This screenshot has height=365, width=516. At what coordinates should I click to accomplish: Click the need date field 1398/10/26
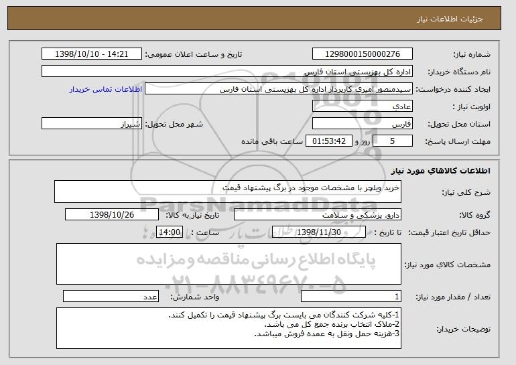(x=112, y=215)
